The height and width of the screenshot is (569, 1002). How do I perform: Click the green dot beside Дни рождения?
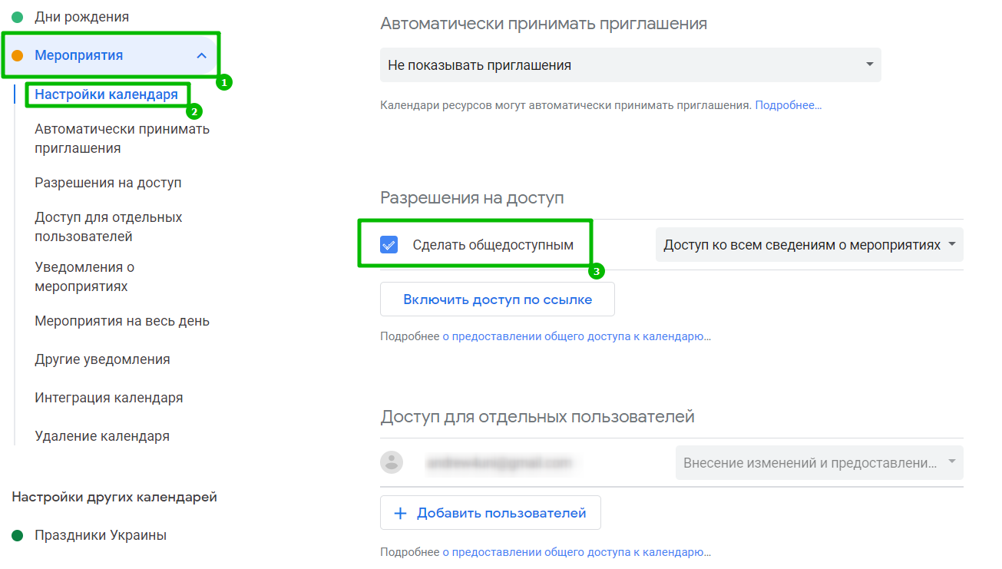click(x=18, y=17)
